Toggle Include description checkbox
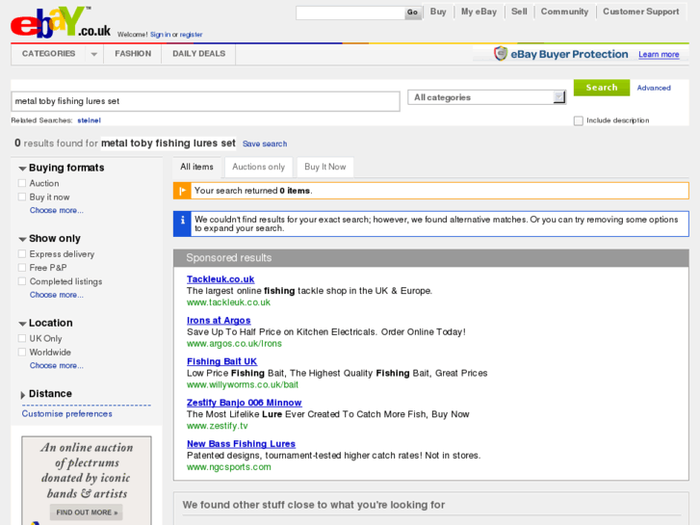 [x=579, y=120]
